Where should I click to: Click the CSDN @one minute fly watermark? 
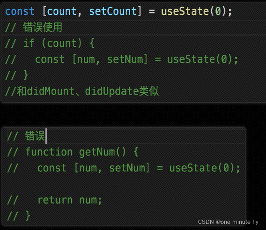[228, 222]
